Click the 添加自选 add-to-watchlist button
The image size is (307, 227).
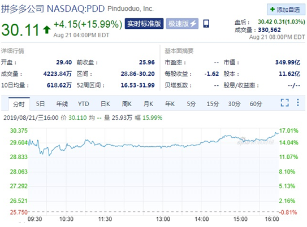(286, 10)
